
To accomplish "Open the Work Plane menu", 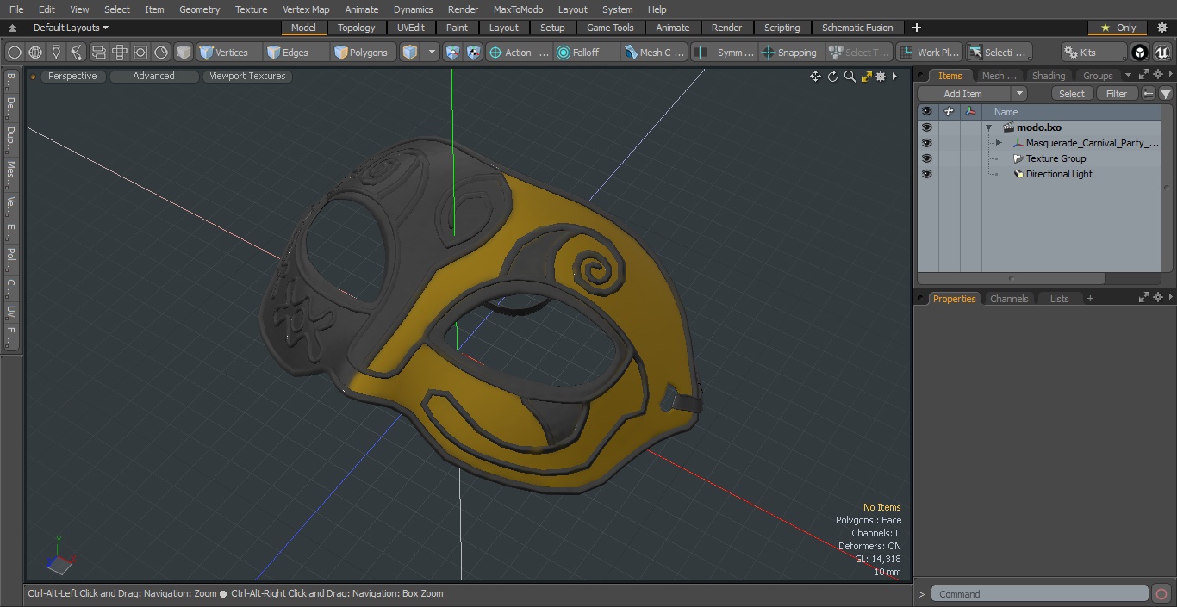I will (x=929, y=53).
